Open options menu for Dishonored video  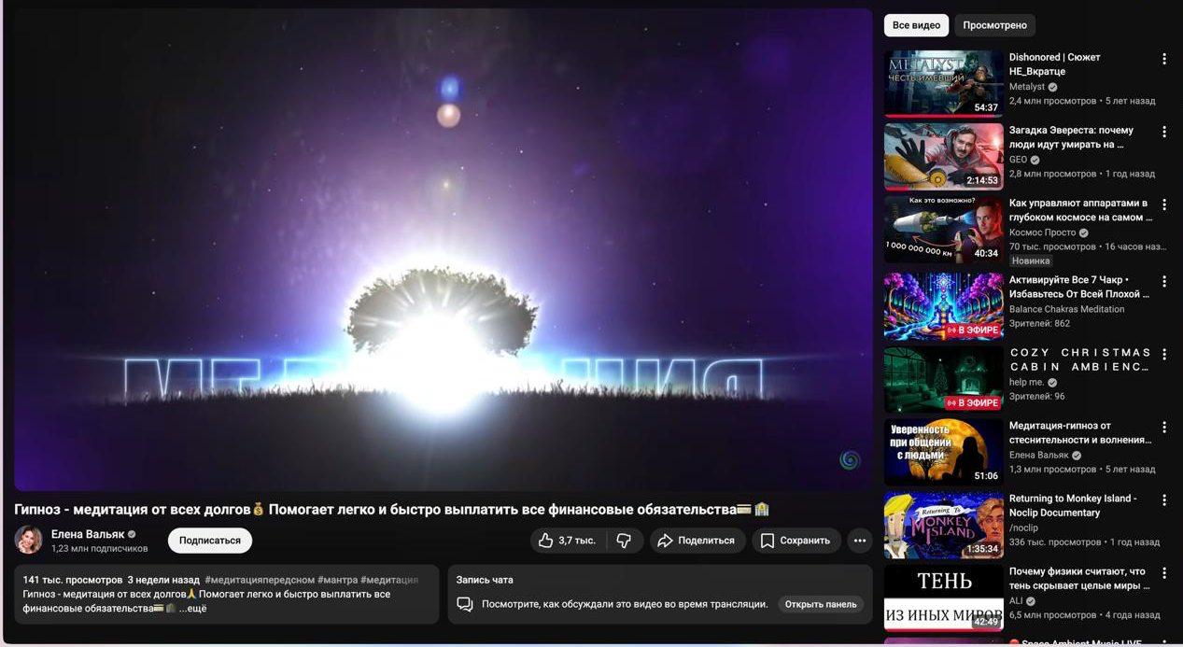pyautogui.click(x=1164, y=59)
